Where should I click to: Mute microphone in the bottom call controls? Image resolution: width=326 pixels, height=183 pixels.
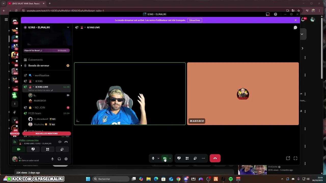click(153, 158)
